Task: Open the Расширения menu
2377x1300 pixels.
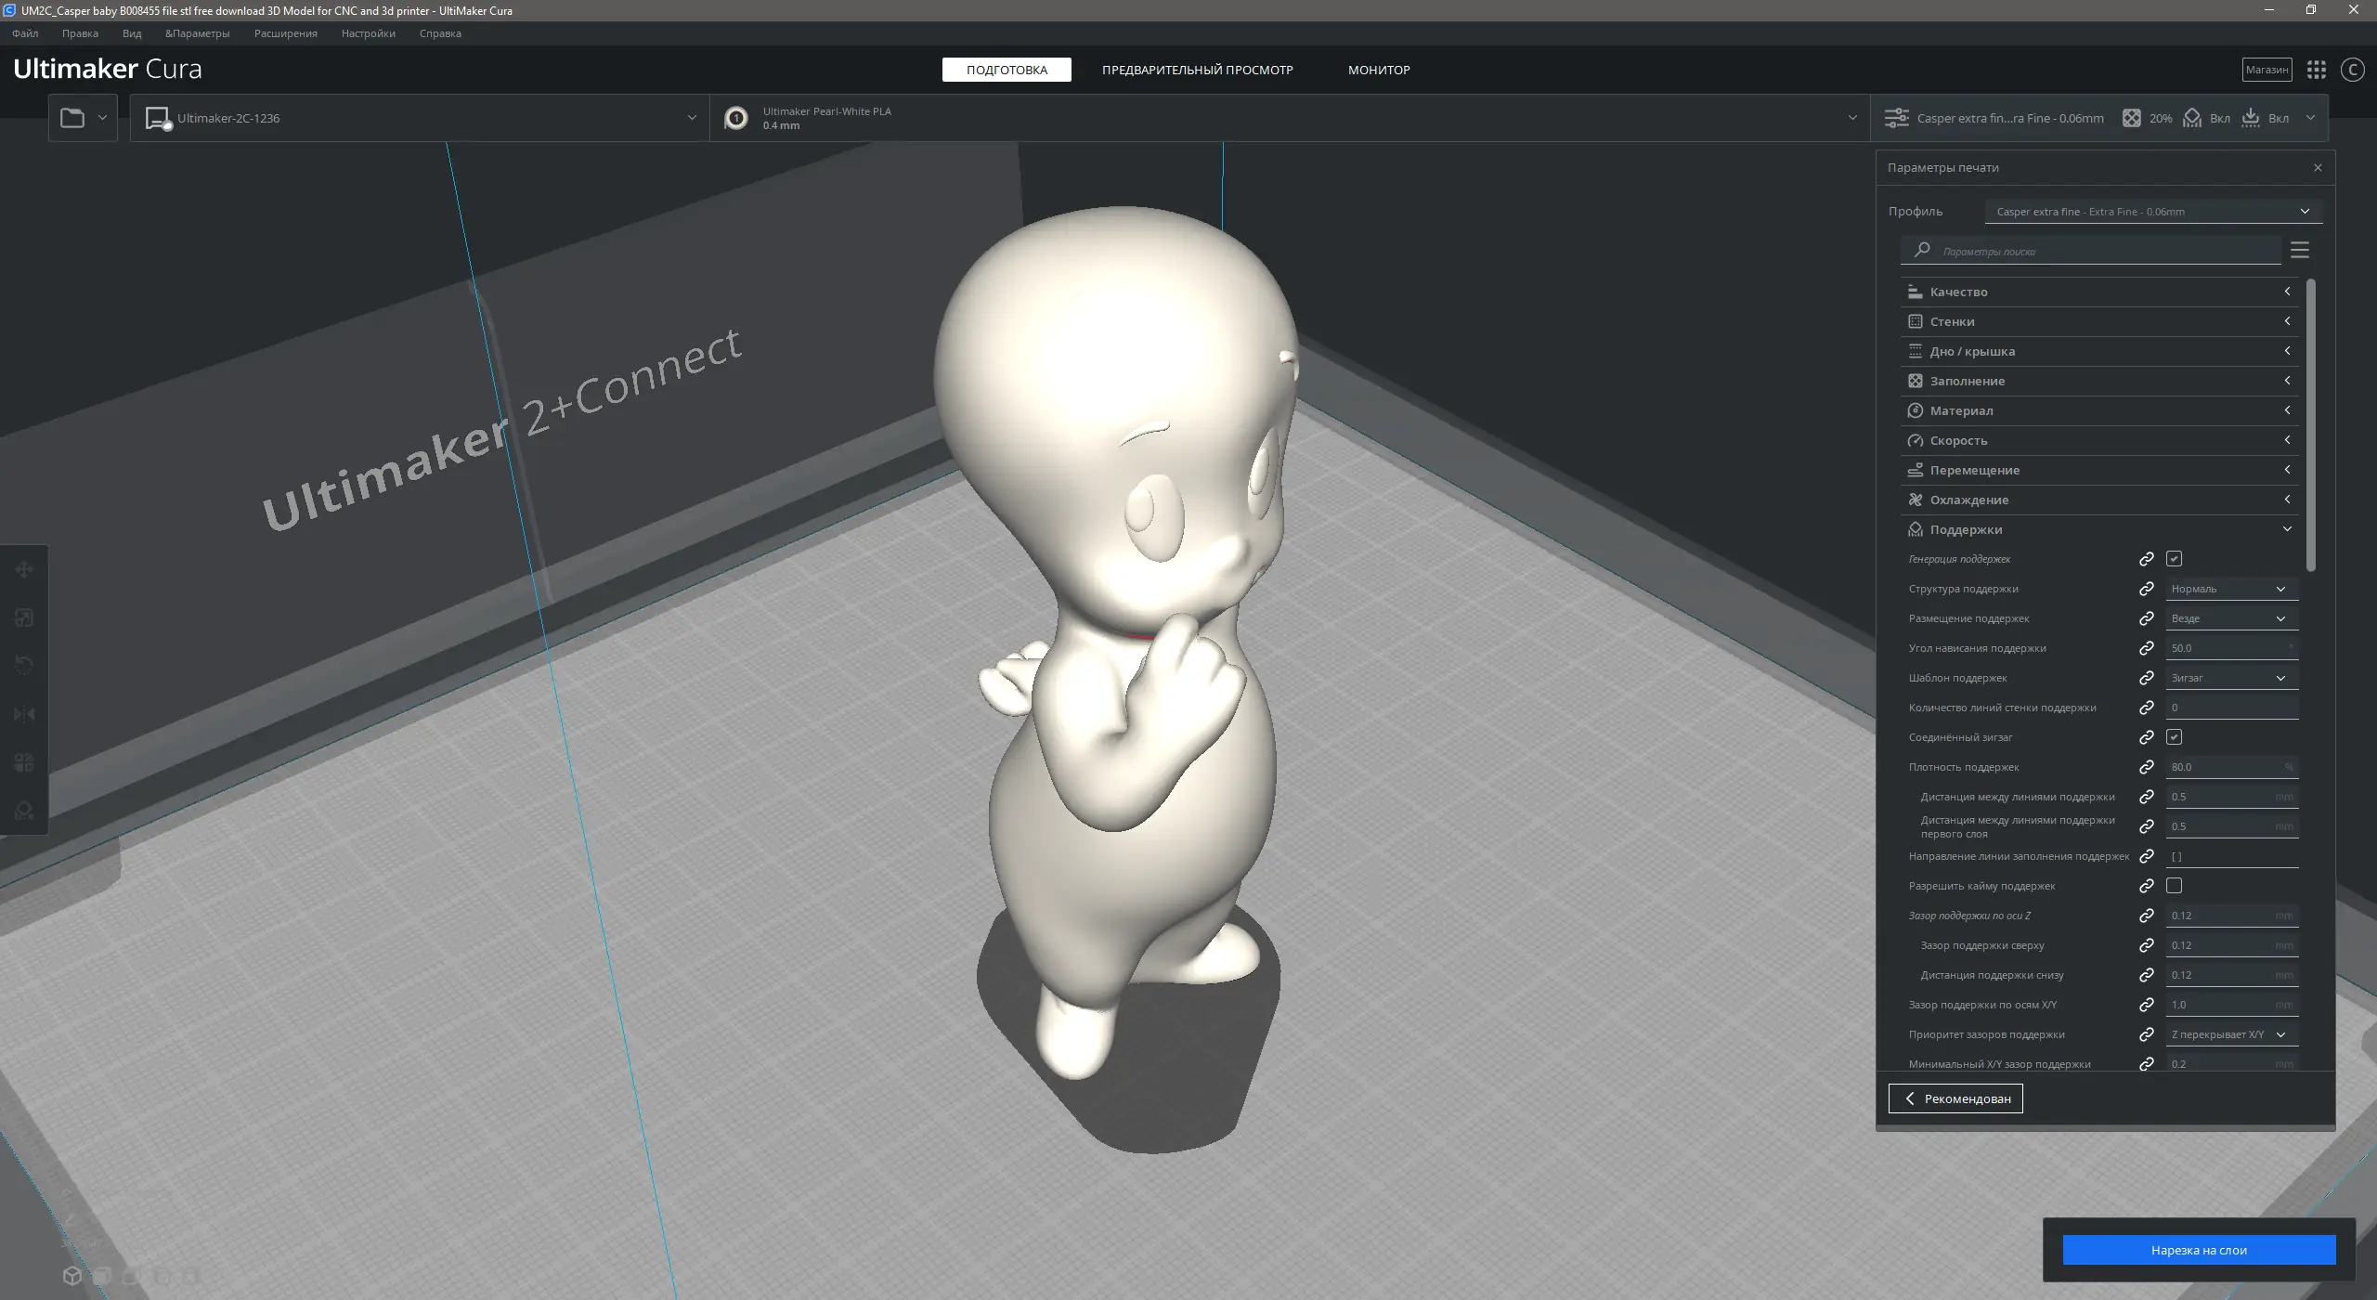Action: pyautogui.click(x=285, y=33)
